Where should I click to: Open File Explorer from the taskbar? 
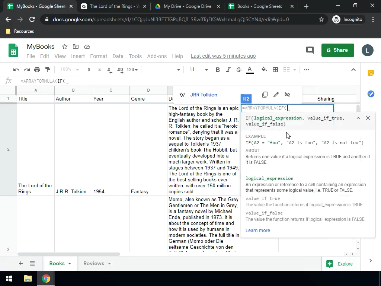[x=28, y=279]
